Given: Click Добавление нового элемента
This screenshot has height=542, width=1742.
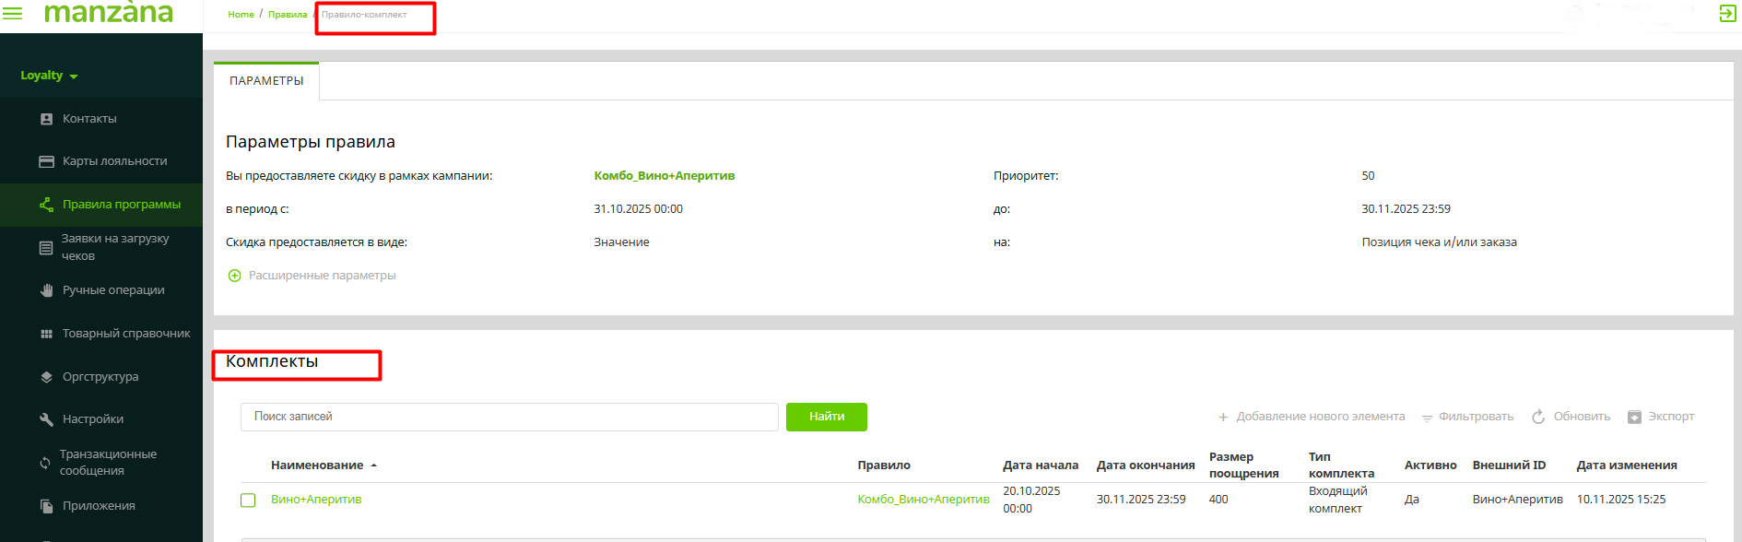Looking at the screenshot, I should [1312, 417].
